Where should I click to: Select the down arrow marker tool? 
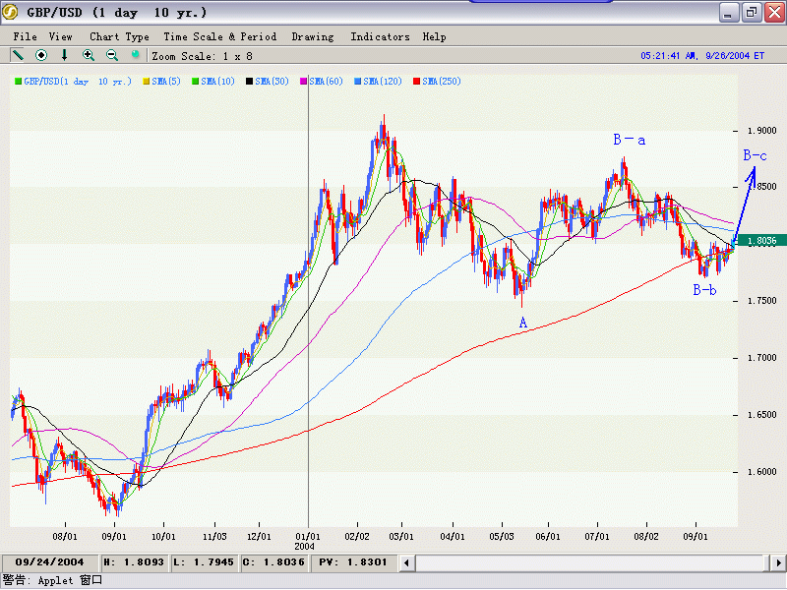[64, 55]
